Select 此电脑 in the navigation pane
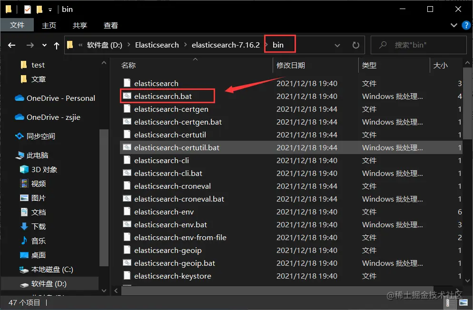Screen dimensions: 473x310 pos(37,155)
